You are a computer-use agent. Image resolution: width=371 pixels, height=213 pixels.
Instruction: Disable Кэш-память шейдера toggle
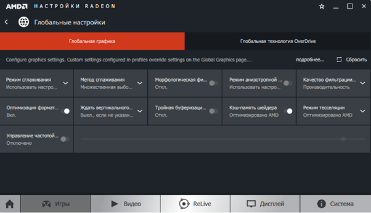288,111
